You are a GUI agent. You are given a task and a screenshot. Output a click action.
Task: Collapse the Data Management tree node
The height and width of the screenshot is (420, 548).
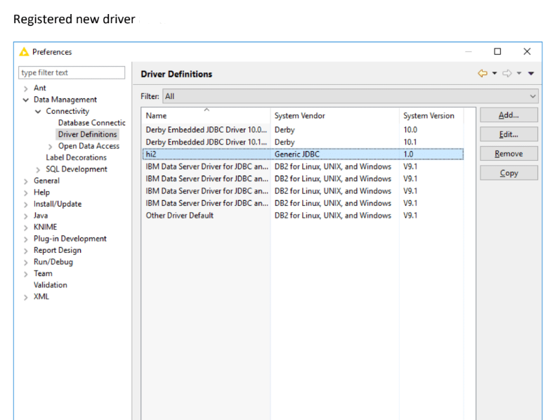(x=26, y=100)
